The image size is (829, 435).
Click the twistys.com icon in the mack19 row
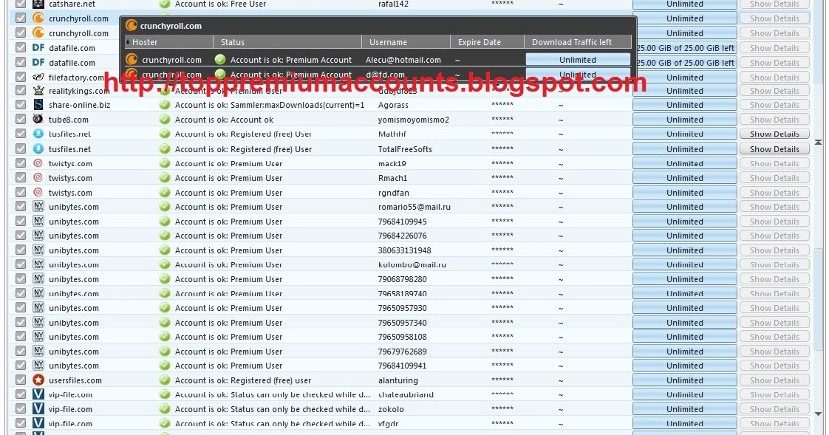pos(38,163)
